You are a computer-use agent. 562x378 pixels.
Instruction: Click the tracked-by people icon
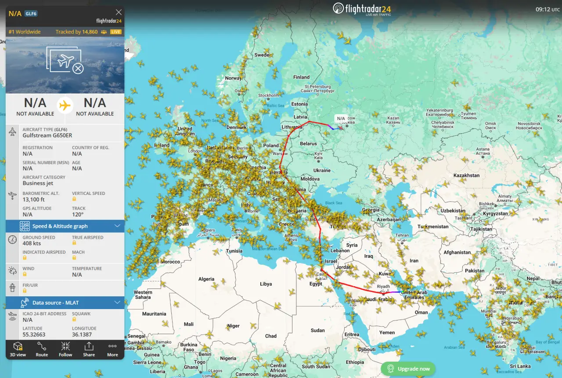click(104, 32)
